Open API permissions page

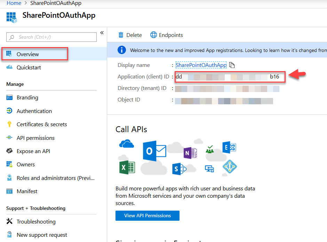tap(35, 138)
